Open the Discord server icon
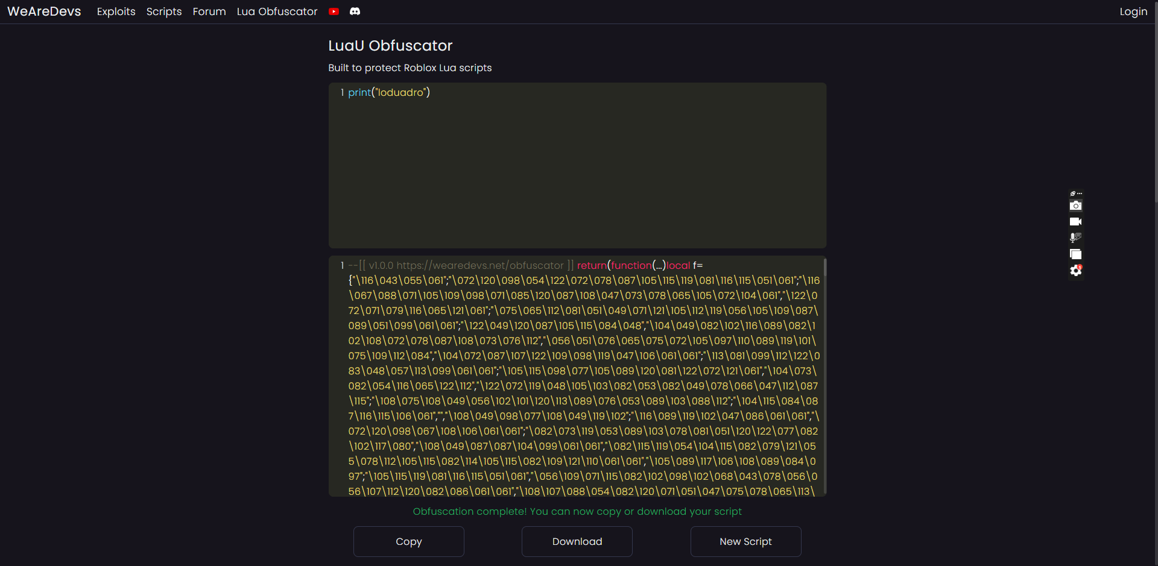This screenshot has width=1158, height=566. pyautogui.click(x=355, y=11)
